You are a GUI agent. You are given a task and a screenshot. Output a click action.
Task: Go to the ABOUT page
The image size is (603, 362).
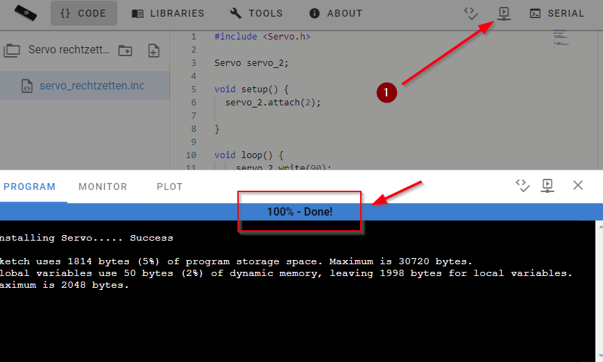336,13
